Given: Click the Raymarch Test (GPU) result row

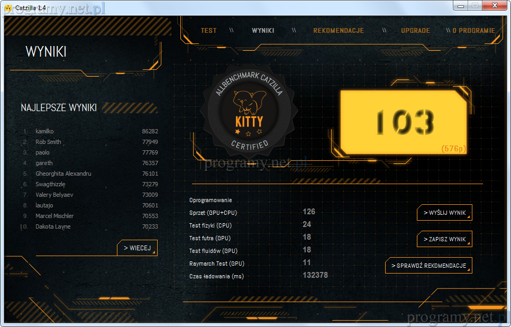Looking at the screenshot, I should tap(217, 264).
